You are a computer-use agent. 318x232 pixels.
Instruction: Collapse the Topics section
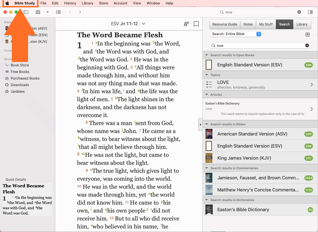tap(207, 75)
